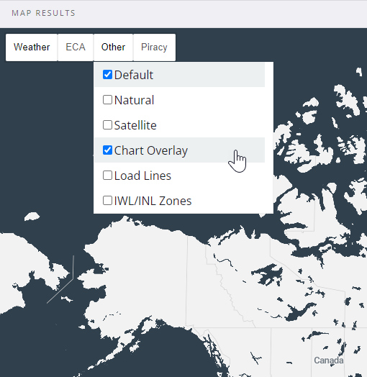Pick the Satellite menu entry text

click(x=135, y=125)
